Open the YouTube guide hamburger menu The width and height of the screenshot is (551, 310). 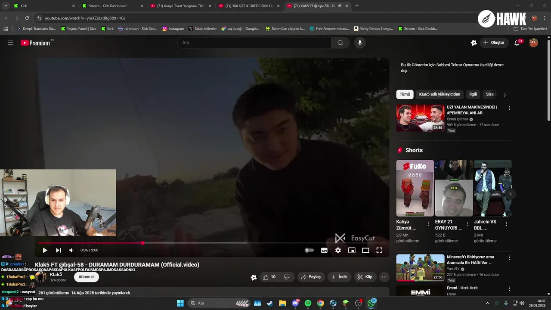[x=10, y=43]
